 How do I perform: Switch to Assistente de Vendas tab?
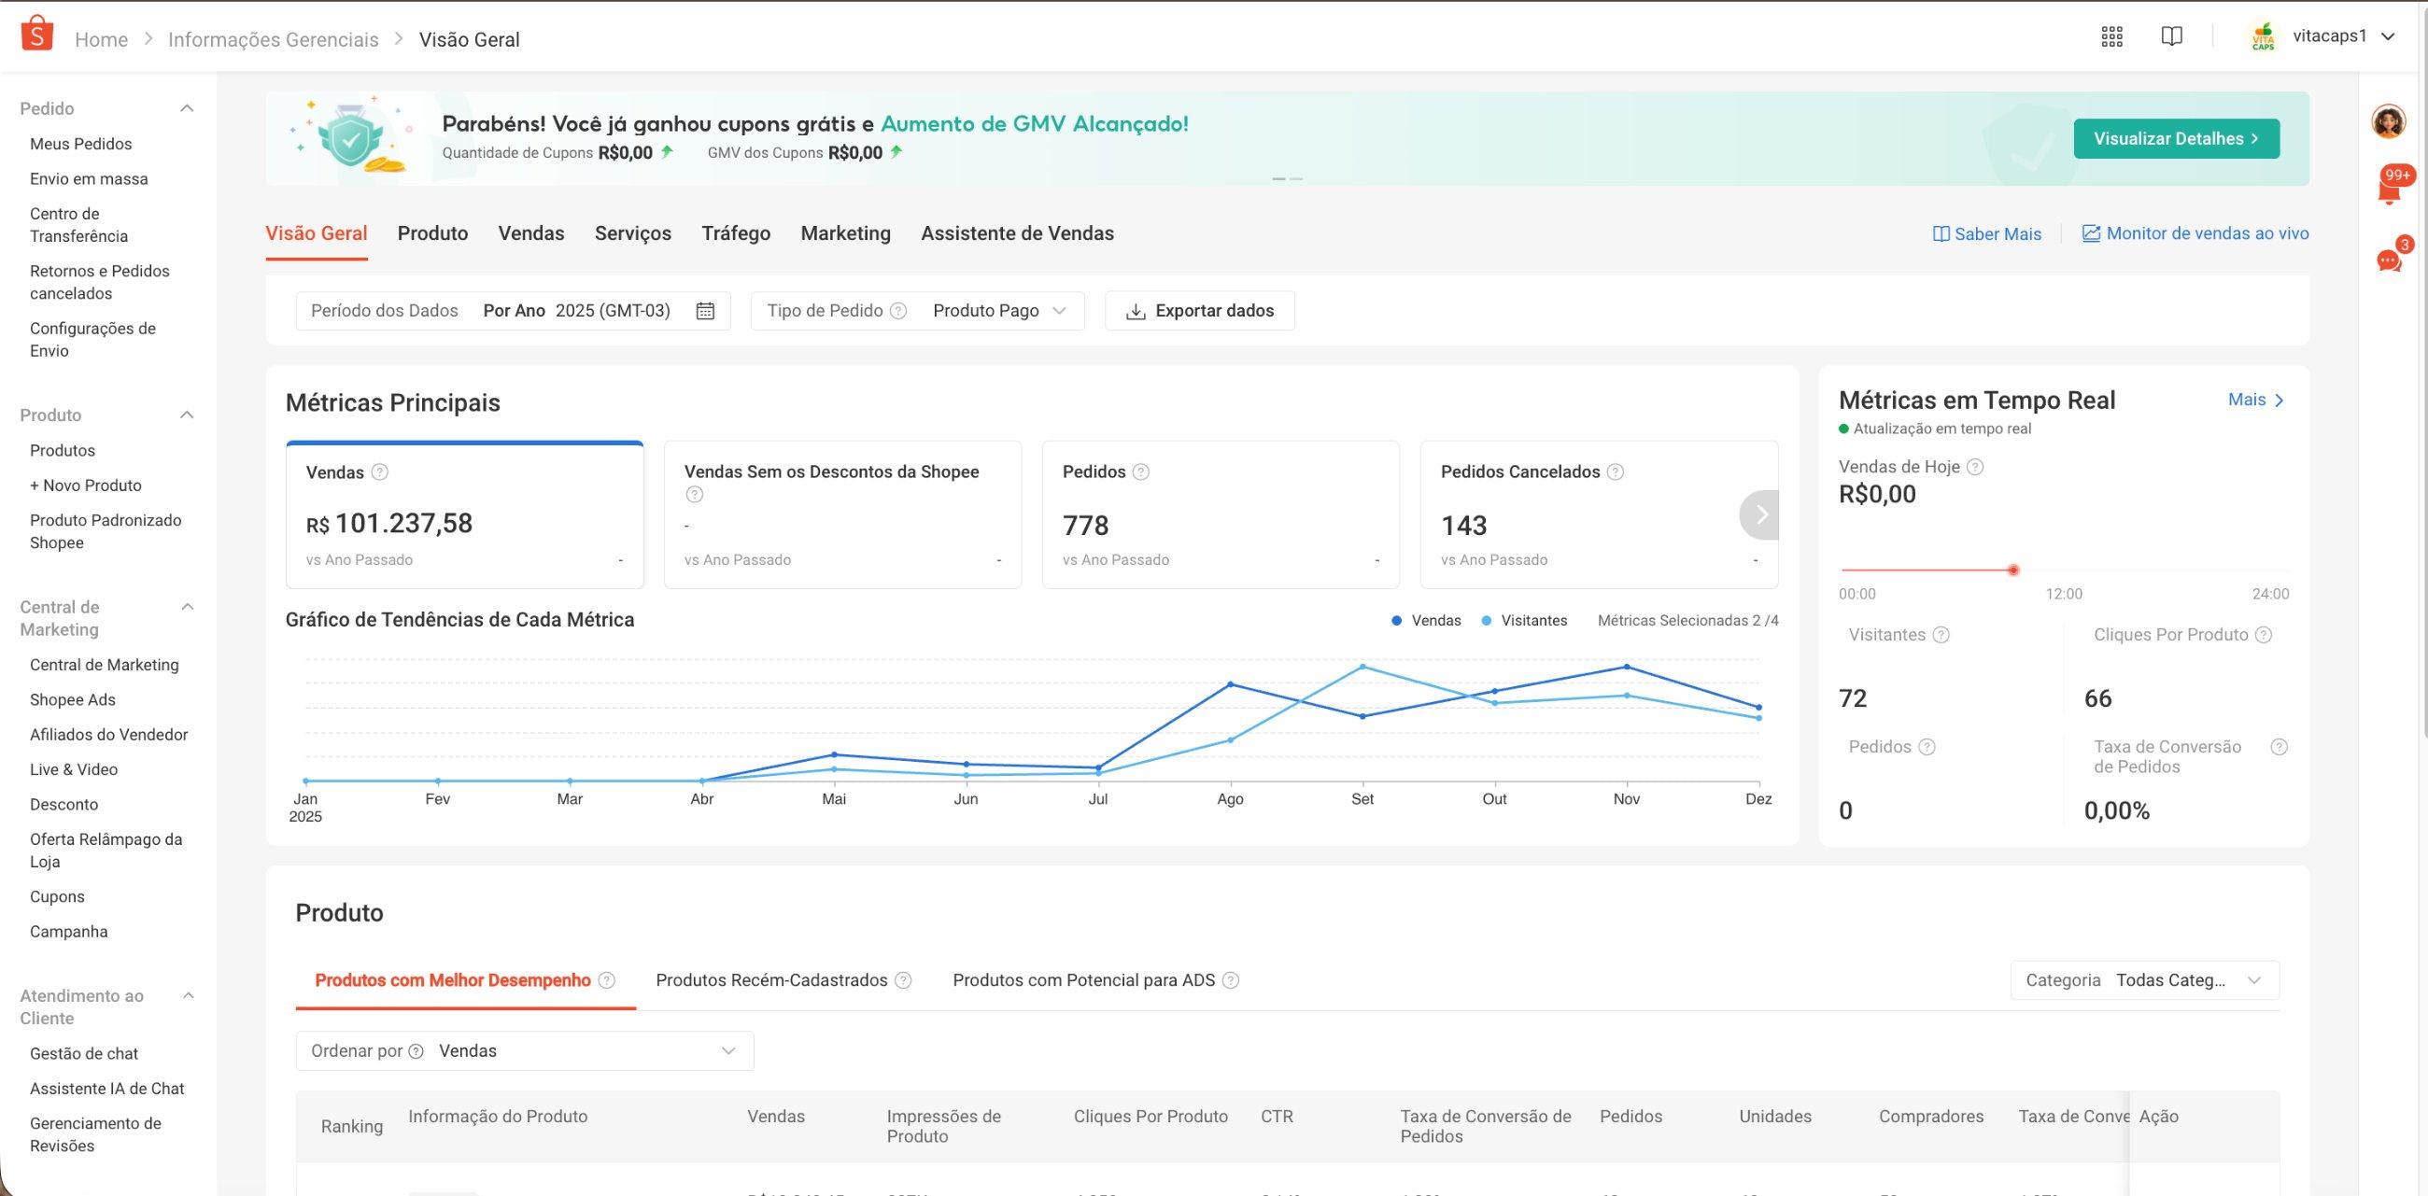[1017, 233]
